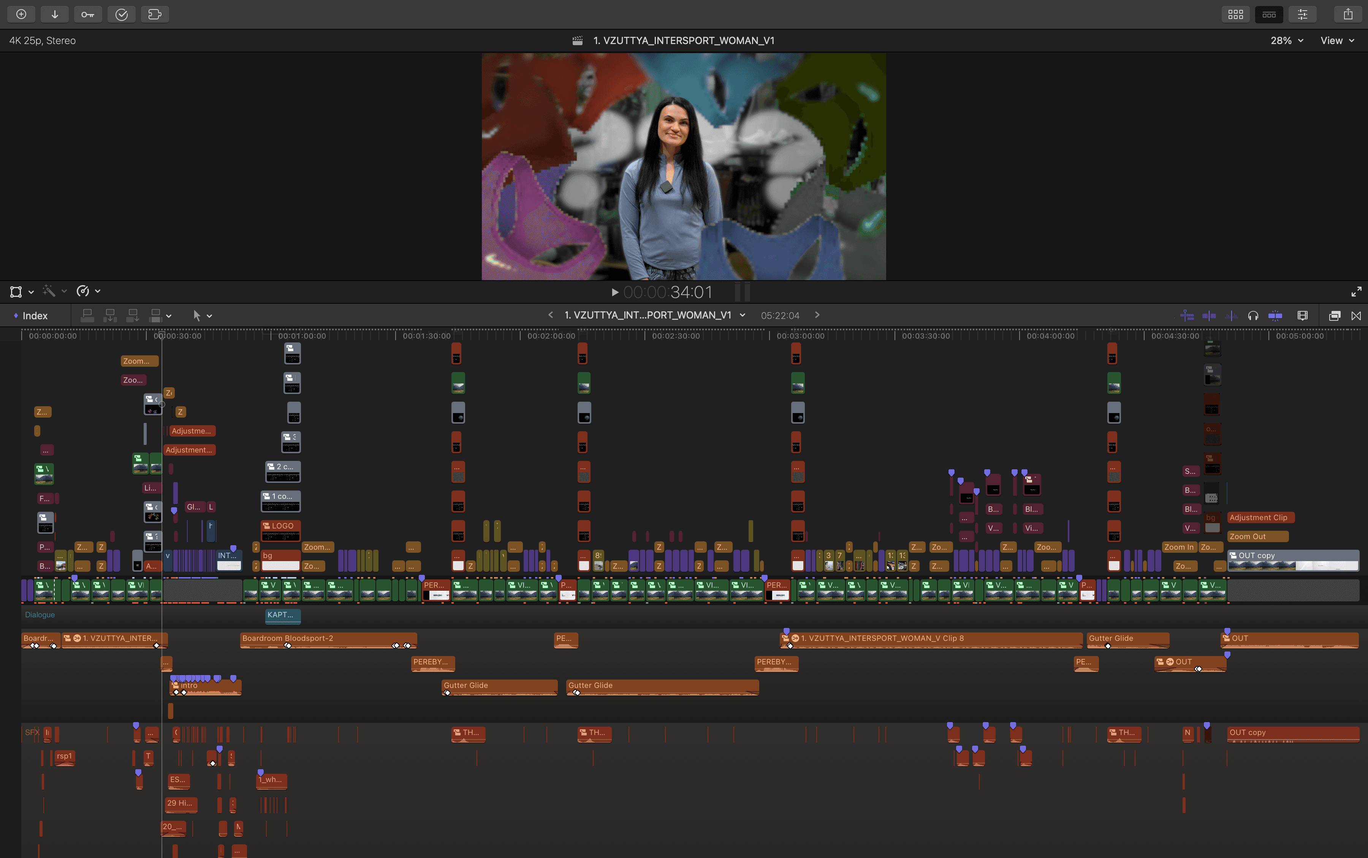Image resolution: width=1368 pixels, height=858 pixels.
Task: Toggle audio skimming waveform button
Action: point(1231,315)
